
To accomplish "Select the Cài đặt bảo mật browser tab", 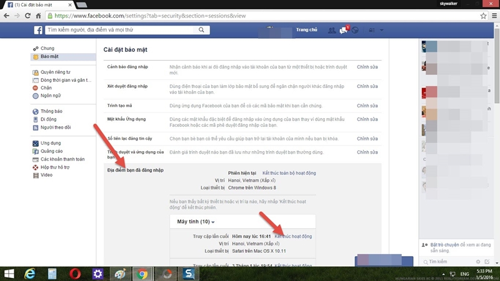I will (x=40, y=5).
